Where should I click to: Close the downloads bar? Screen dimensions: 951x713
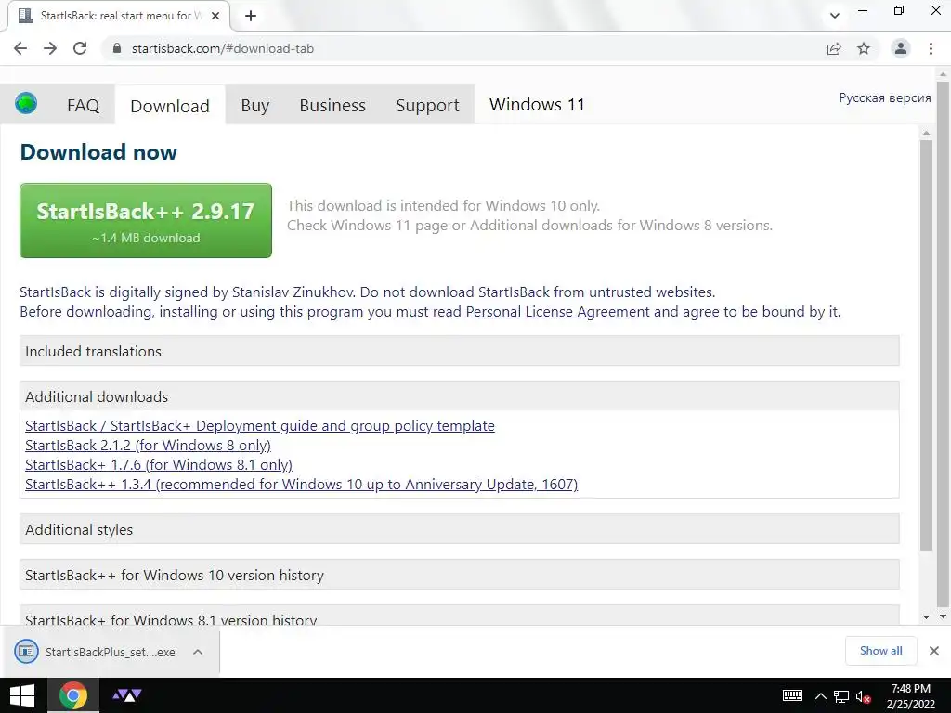click(934, 651)
